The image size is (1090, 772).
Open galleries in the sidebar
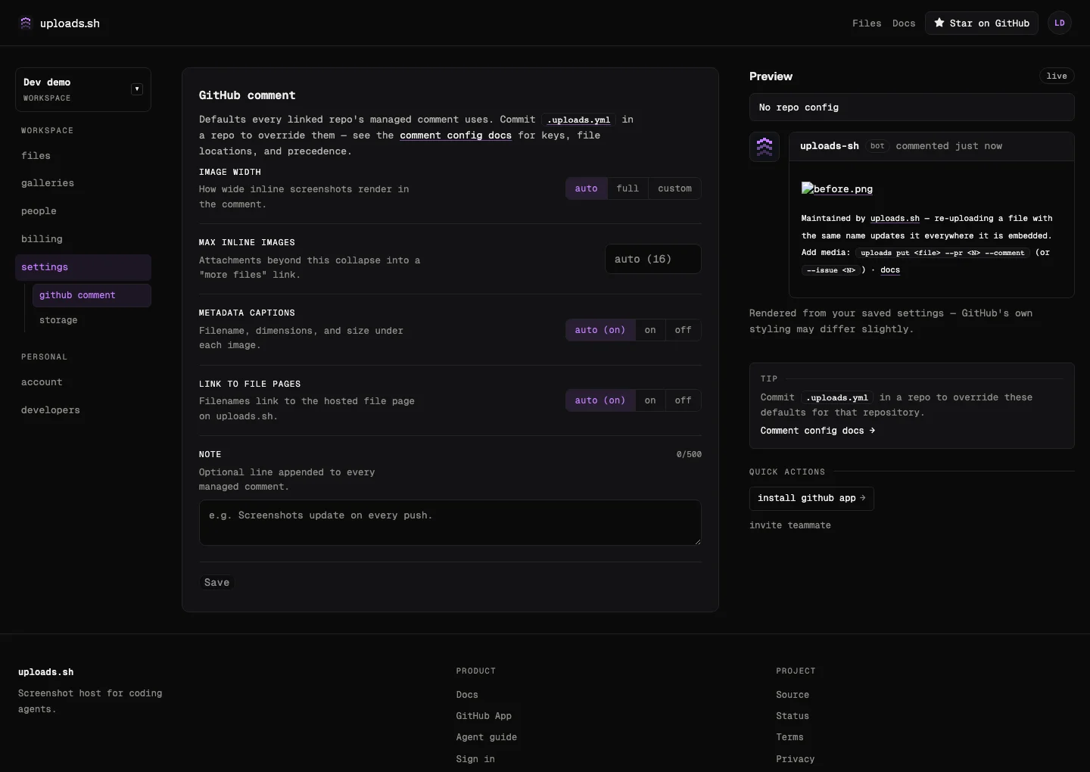pyautogui.click(x=48, y=183)
